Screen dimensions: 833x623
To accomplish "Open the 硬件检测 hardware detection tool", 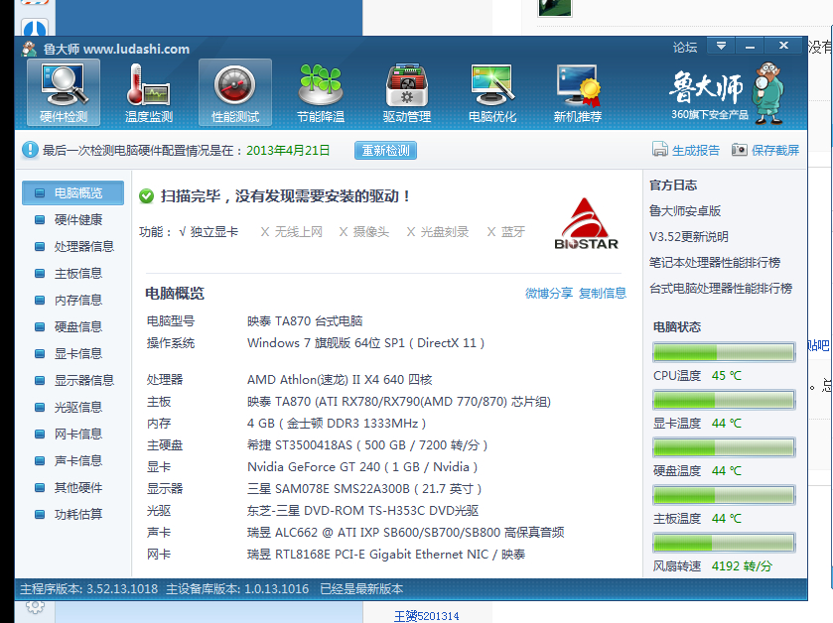I will pyautogui.click(x=64, y=93).
